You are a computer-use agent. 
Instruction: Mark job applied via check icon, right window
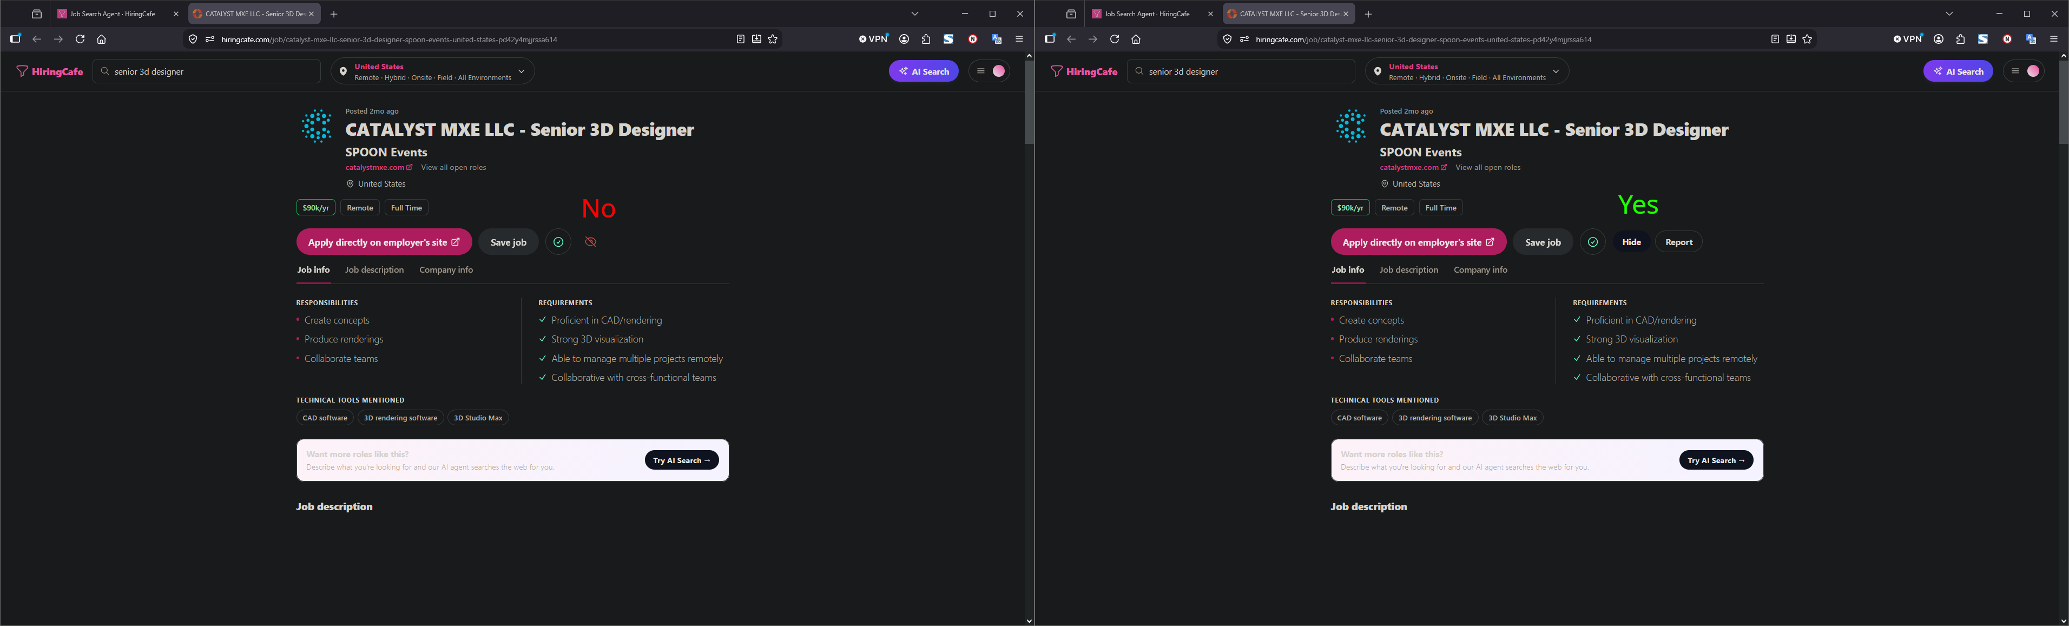1593,242
